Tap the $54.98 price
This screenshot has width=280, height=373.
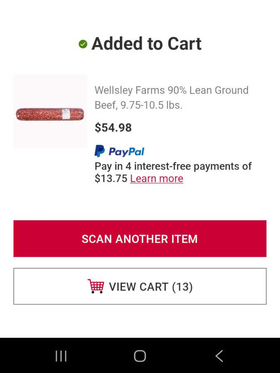(113, 128)
